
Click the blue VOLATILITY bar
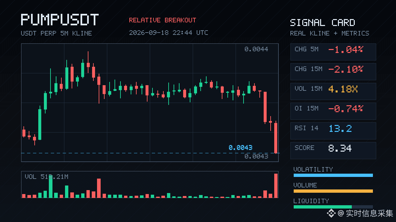[333, 175]
